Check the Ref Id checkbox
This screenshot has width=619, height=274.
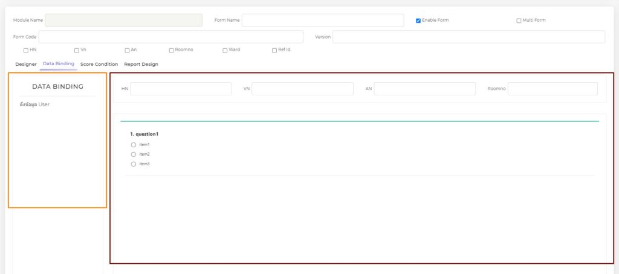274,50
